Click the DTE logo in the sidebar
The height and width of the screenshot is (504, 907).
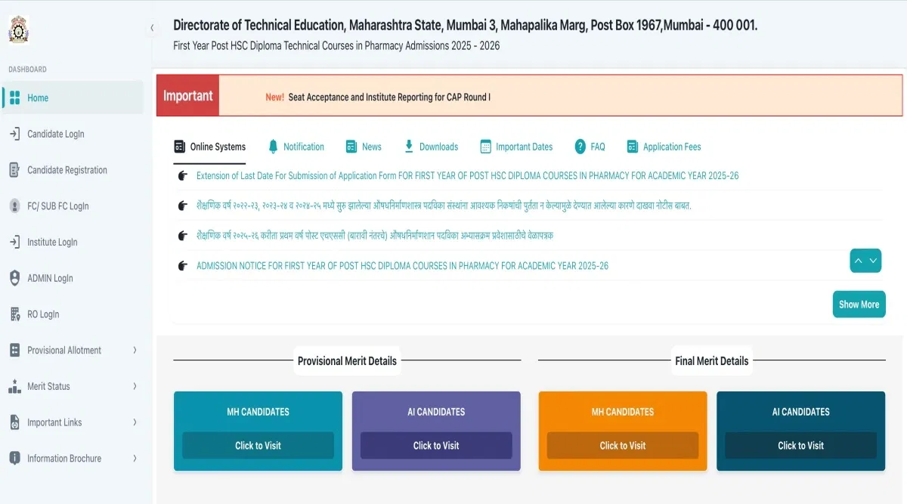[x=18, y=29]
